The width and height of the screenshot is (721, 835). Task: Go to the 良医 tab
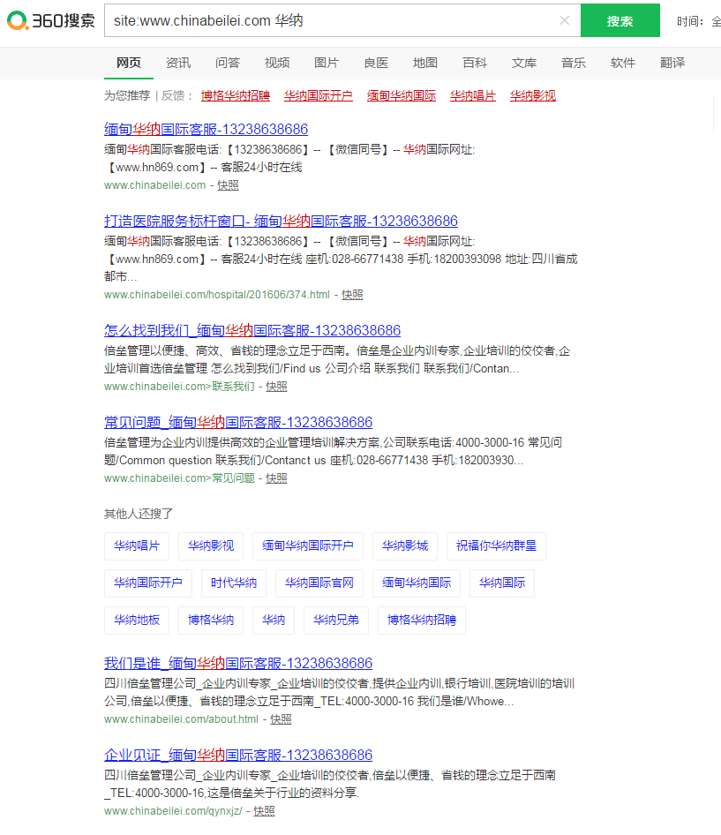pyautogui.click(x=376, y=63)
